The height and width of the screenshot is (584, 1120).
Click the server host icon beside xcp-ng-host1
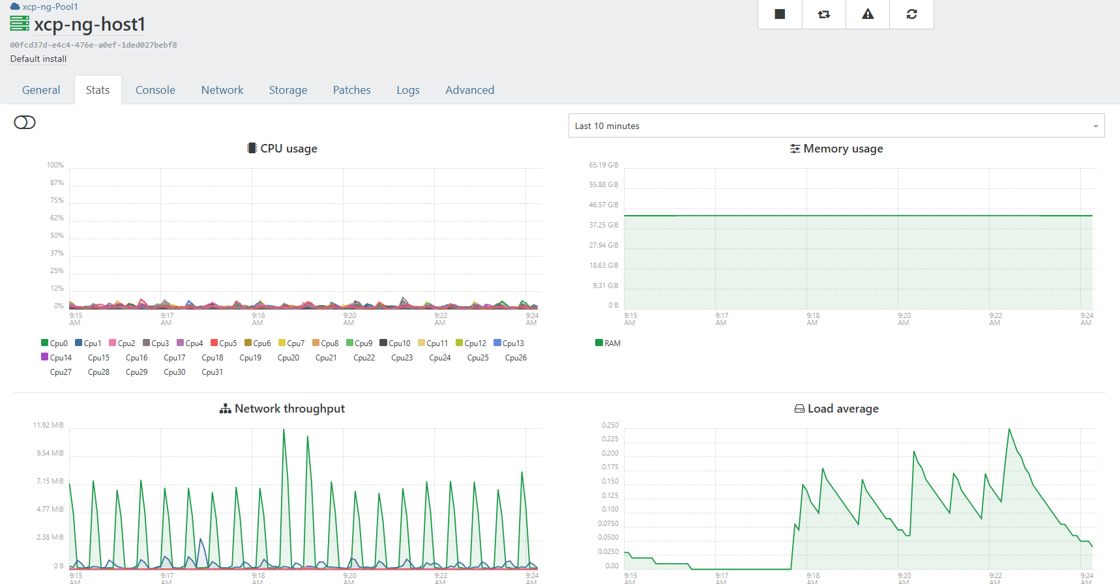[x=20, y=24]
